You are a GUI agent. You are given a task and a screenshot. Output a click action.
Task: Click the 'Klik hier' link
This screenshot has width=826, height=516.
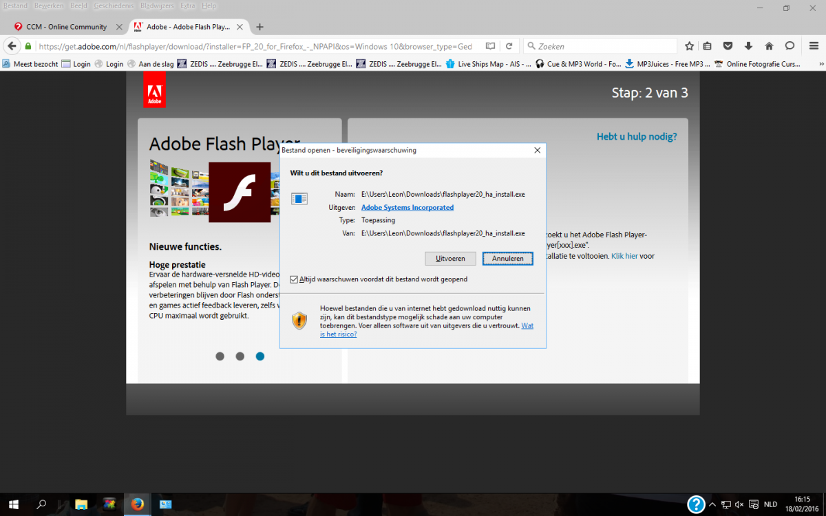point(624,256)
